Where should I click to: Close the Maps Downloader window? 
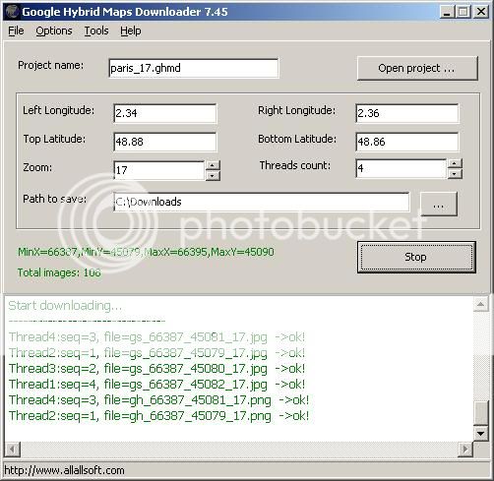[x=481, y=12]
